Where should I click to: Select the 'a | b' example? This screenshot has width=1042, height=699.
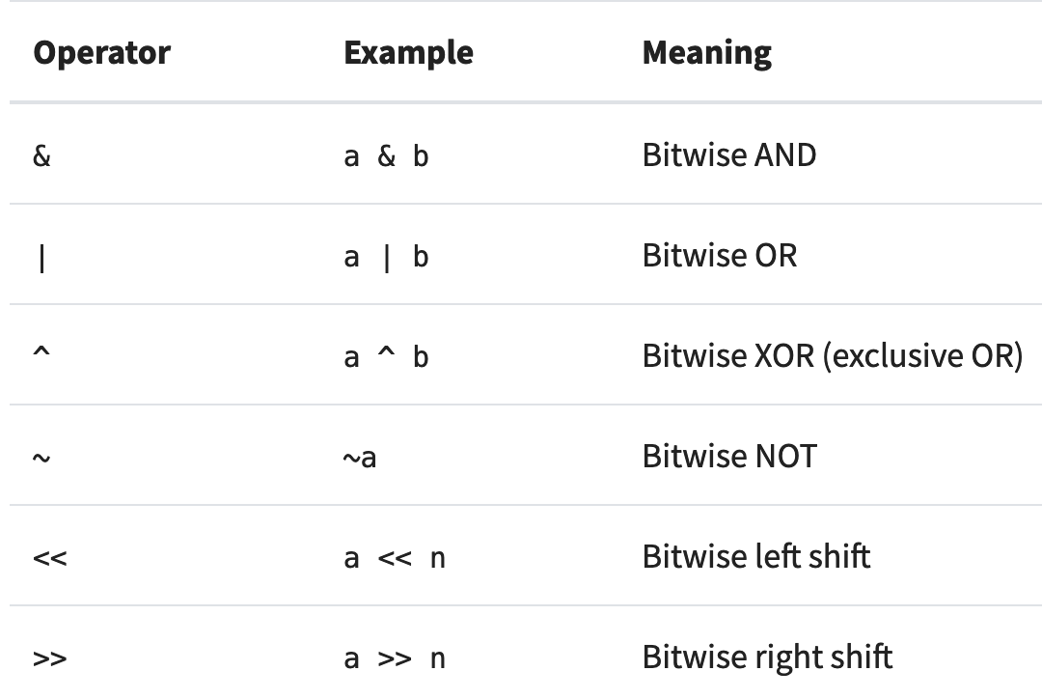(x=386, y=257)
